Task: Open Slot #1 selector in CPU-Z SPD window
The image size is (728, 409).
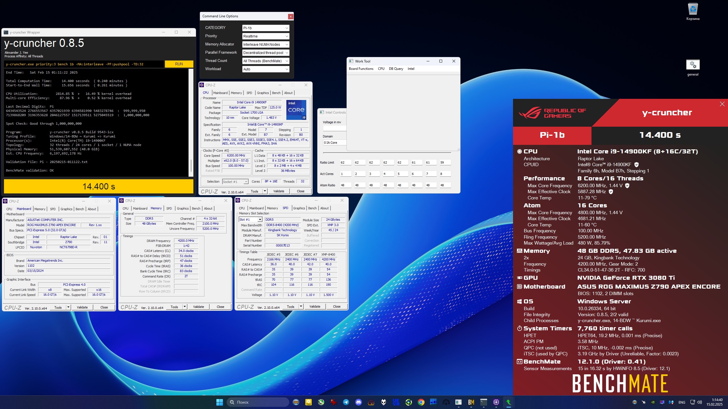Action: click(251, 220)
